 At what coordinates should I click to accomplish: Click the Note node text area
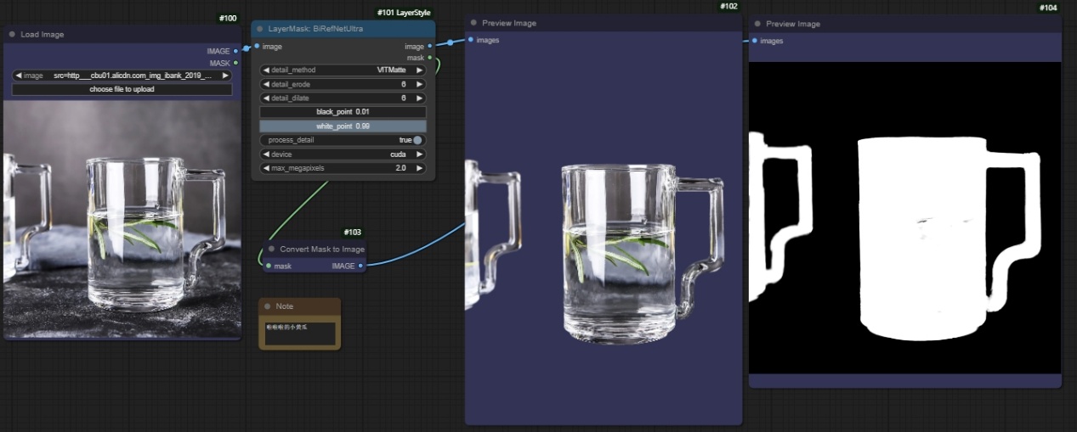(x=299, y=333)
